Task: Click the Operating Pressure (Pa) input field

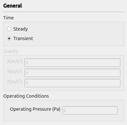Action: pos(90,110)
